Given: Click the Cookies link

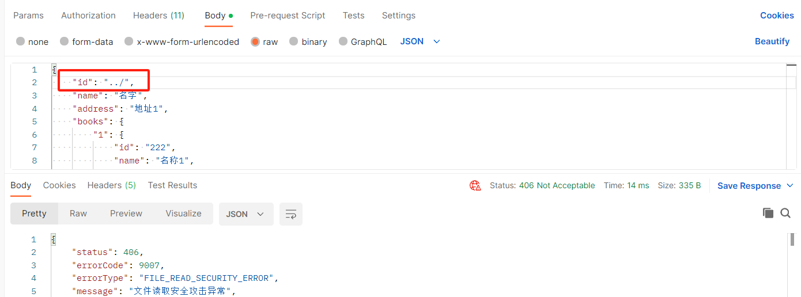Looking at the screenshot, I should (777, 16).
